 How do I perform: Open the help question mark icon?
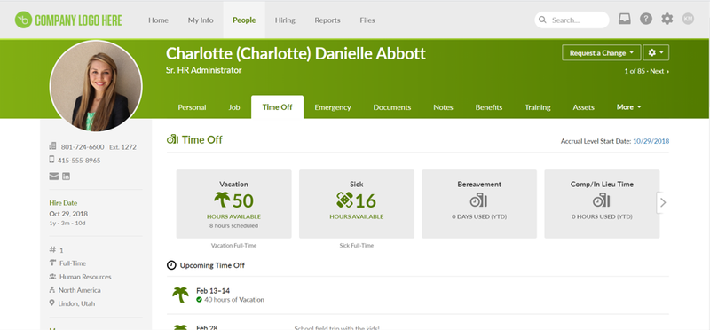[646, 19]
